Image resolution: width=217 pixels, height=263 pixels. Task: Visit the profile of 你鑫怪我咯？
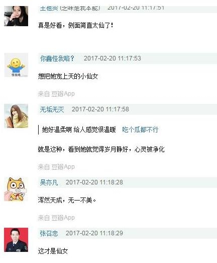pyautogui.click(x=57, y=58)
